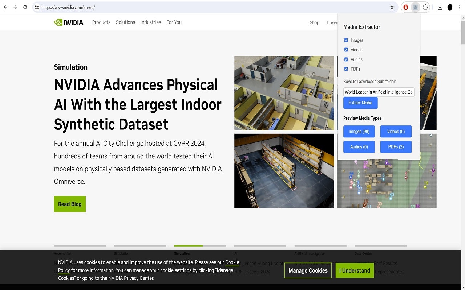The height and width of the screenshot is (290, 465).
Task: Open the Drivers link in header
Action: pyautogui.click(x=332, y=22)
